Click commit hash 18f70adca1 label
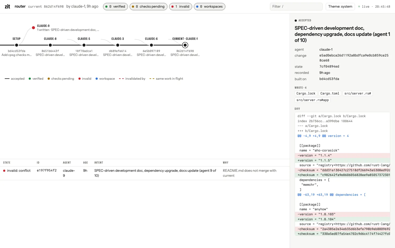Viewport: 395px width, 248px height. [84, 51]
